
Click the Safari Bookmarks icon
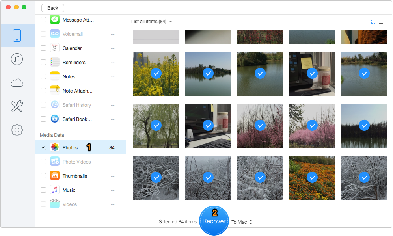pyautogui.click(x=55, y=119)
